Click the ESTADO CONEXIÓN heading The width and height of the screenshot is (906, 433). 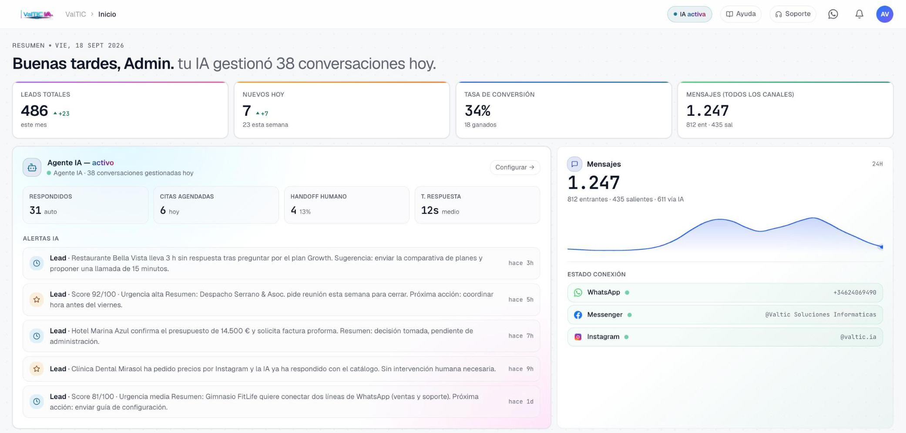tap(597, 274)
